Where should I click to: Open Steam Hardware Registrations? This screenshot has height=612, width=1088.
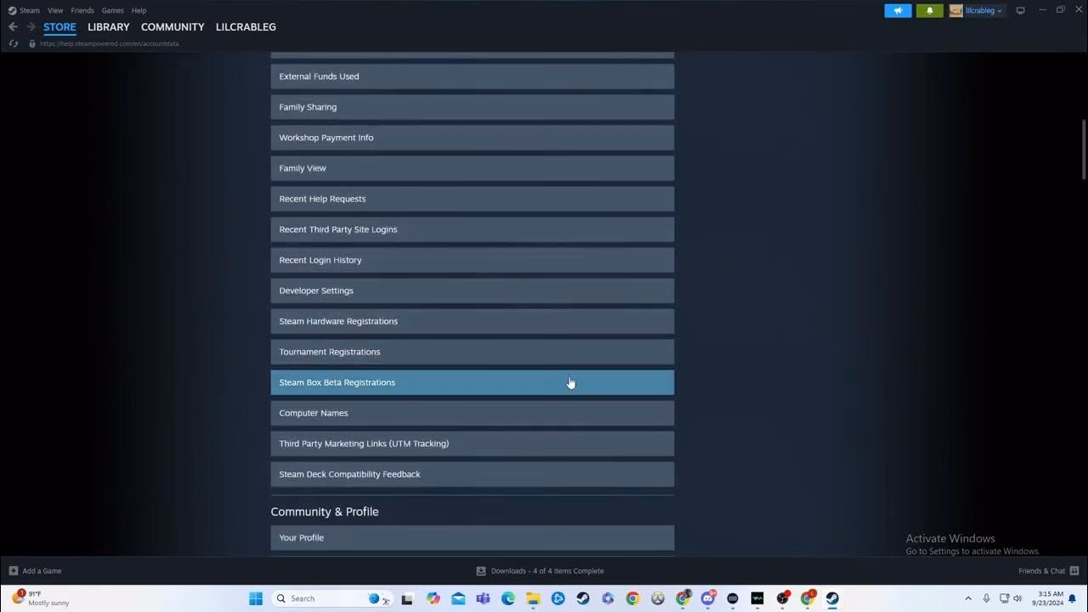(x=473, y=321)
